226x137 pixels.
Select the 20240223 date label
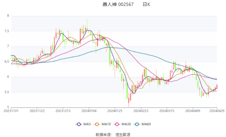[x=140, y=111]
